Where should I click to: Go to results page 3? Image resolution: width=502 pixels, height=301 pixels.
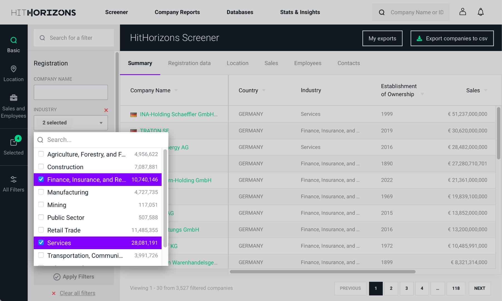pyautogui.click(x=406, y=288)
